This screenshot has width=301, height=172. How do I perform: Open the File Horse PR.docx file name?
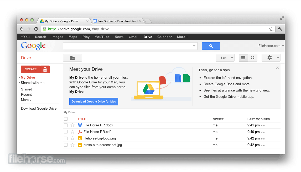click(x=98, y=125)
